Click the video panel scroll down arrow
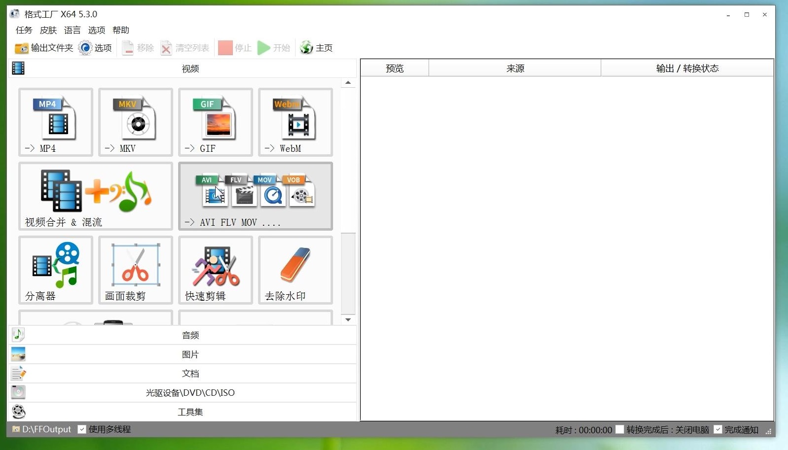 tap(348, 319)
